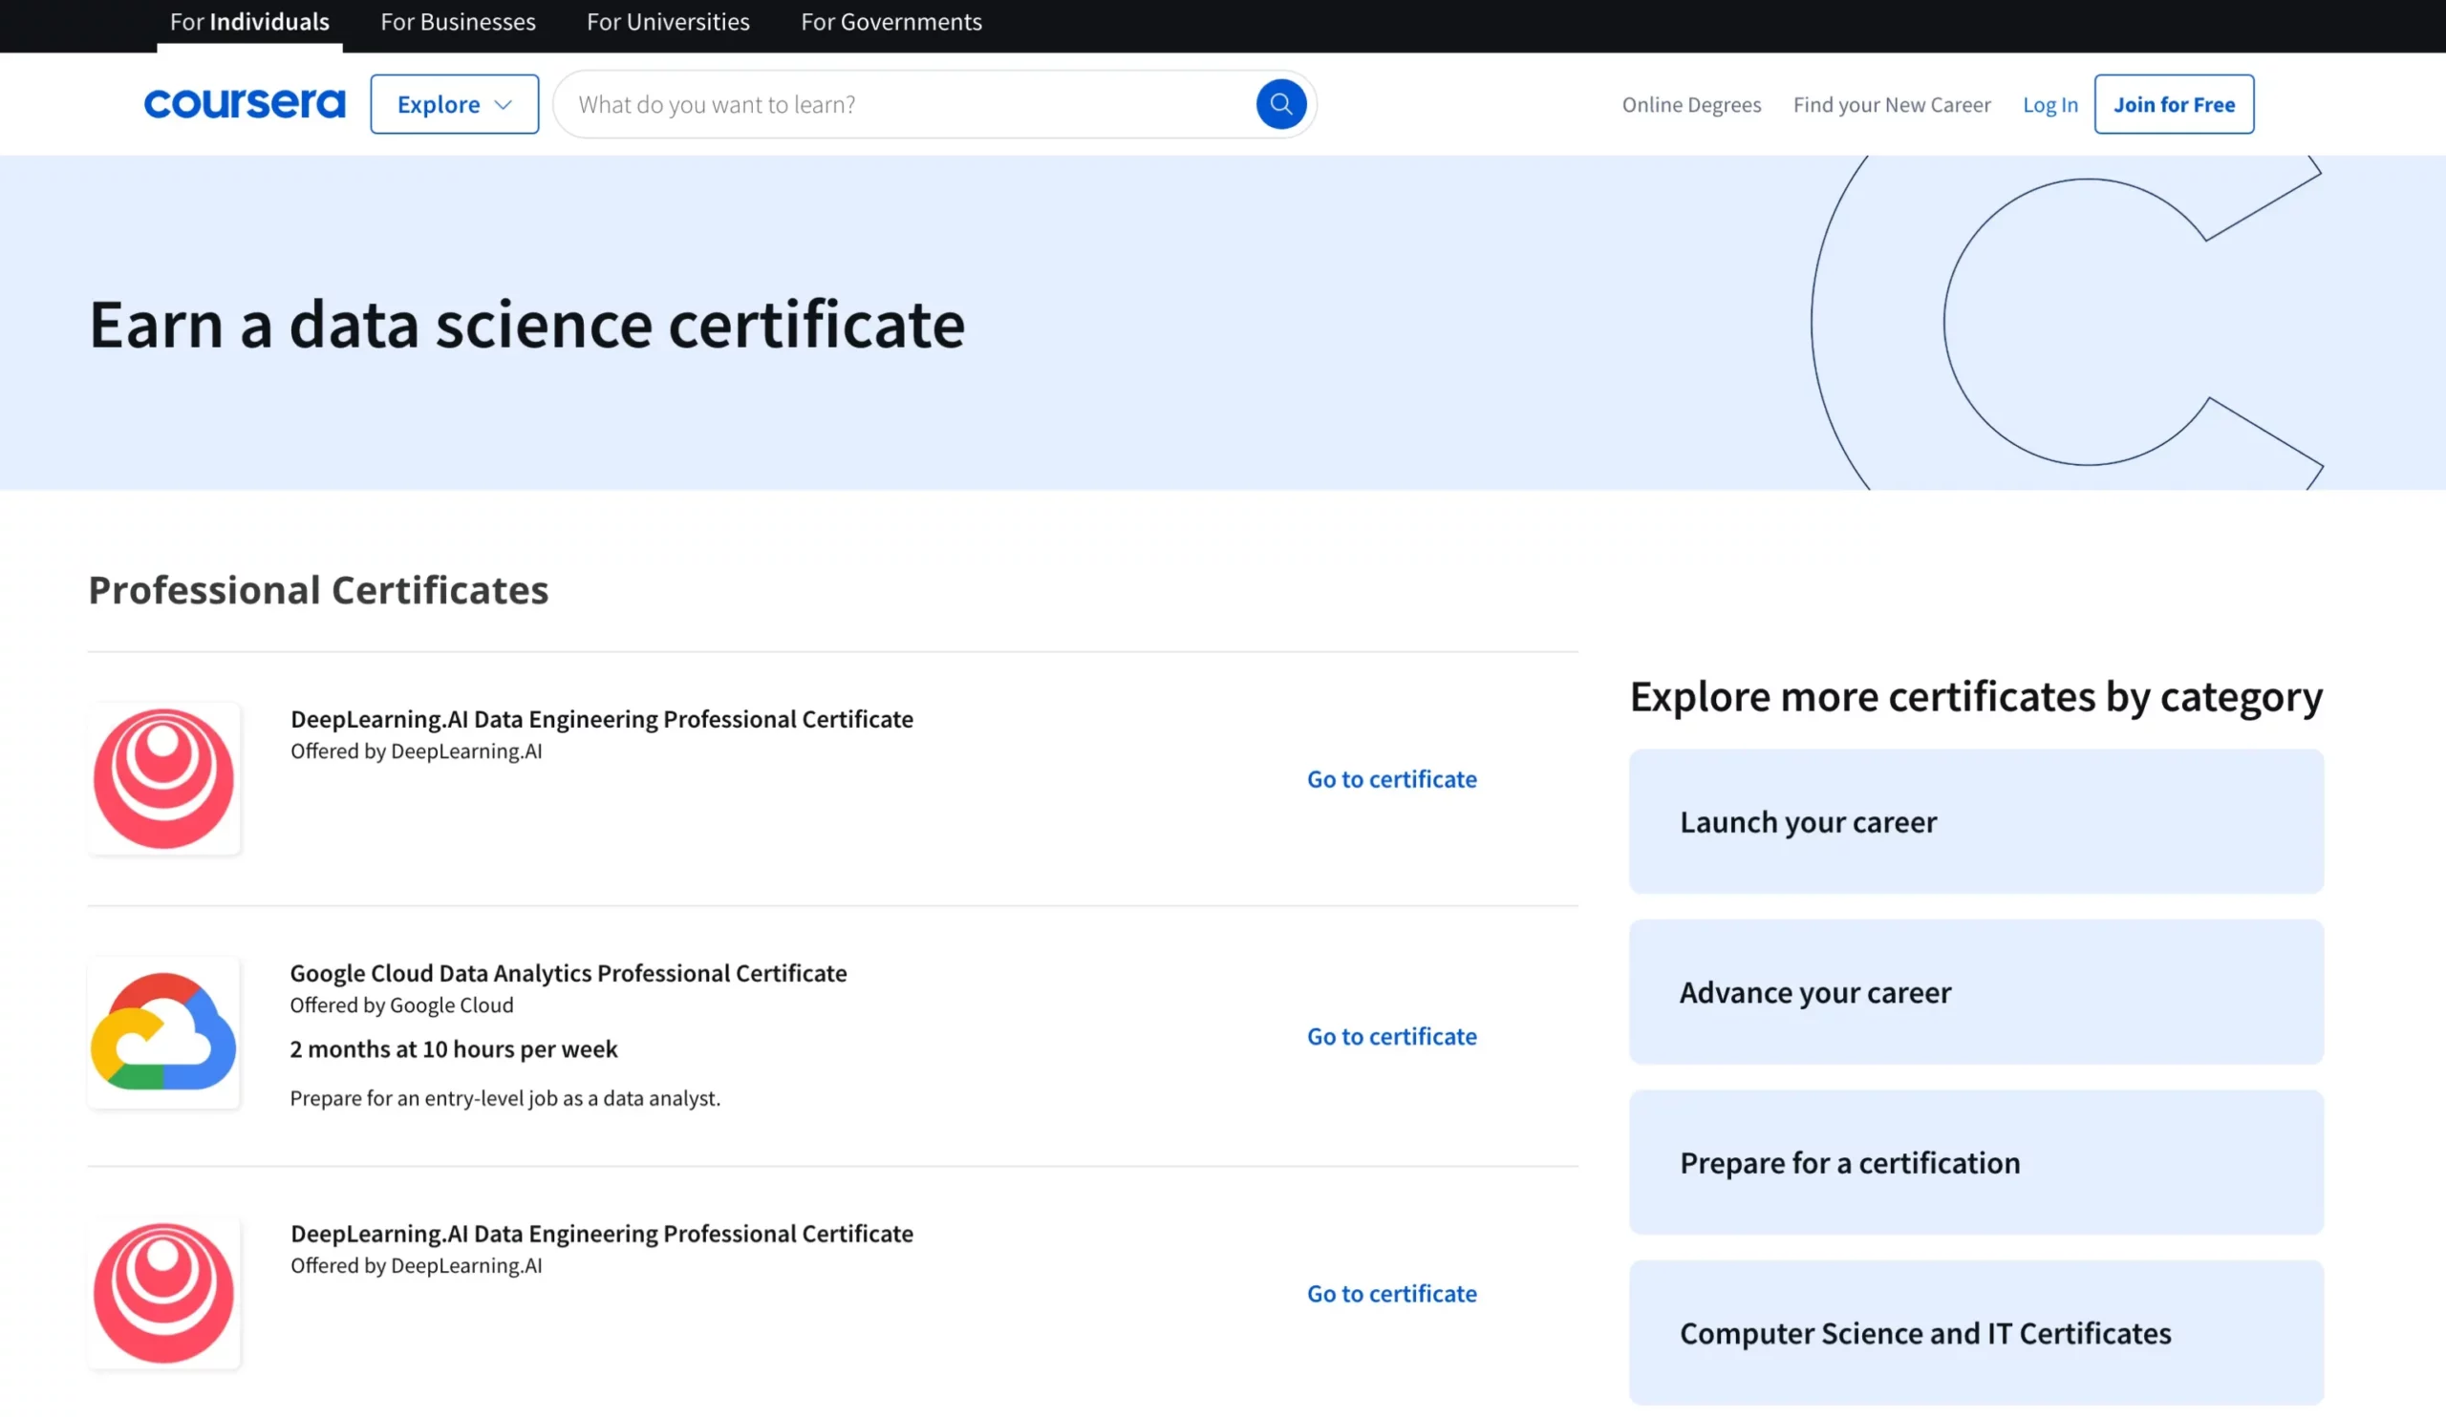Screen dimensions: 2446x1417
Task: Click the Google Cloud logo thumbnail
Action: (x=164, y=1033)
